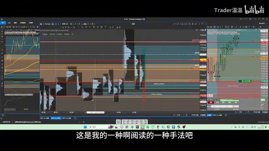Click trash icon on floating annotation toolbar

pos(132,122)
